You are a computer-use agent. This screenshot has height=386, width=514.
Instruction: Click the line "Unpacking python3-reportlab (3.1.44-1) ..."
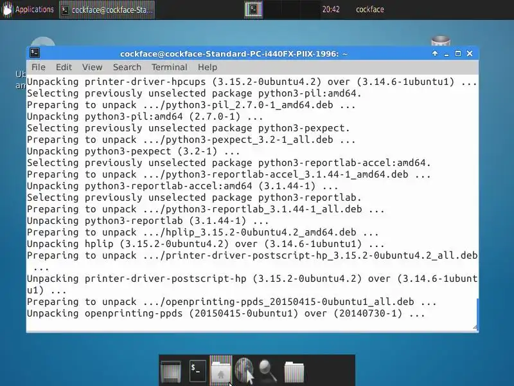tap(148, 221)
